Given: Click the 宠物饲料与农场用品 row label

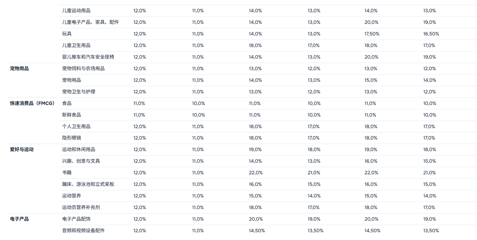Looking at the screenshot, I should click(83, 69).
